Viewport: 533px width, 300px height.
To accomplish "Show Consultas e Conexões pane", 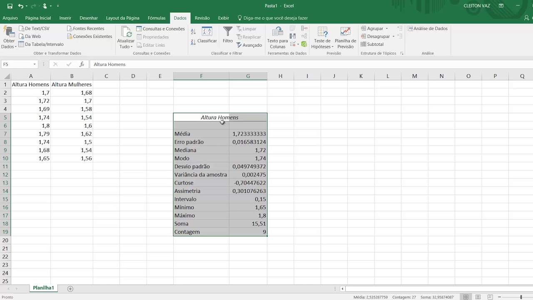I will pyautogui.click(x=160, y=29).
